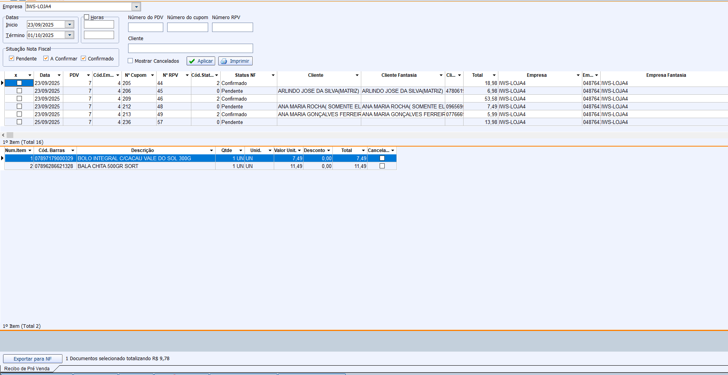The width and height of the screenshot is (728, 375).
Task: Check the Horas checkbox
Action: [x=87, y=17]
